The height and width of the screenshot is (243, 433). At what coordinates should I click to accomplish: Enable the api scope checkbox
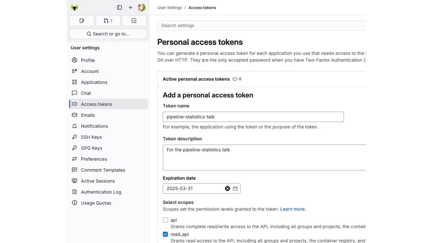165,220
